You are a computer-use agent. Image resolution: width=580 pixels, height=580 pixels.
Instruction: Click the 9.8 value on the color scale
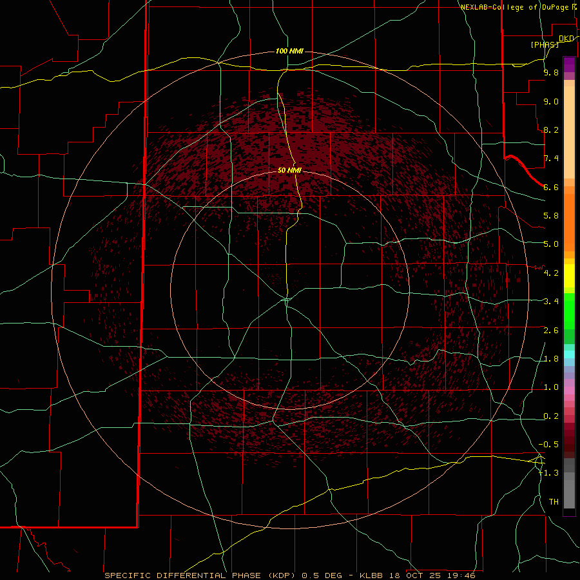click(551, 72)
